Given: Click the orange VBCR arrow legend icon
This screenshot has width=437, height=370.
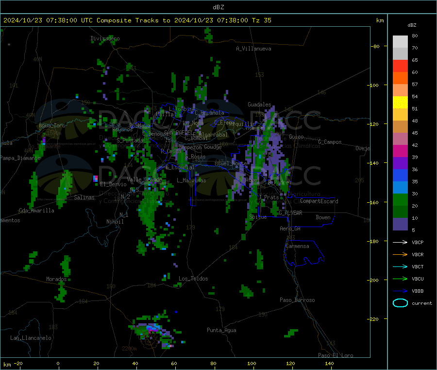Looking at the screenshot, I should click(x=400, y=254).
